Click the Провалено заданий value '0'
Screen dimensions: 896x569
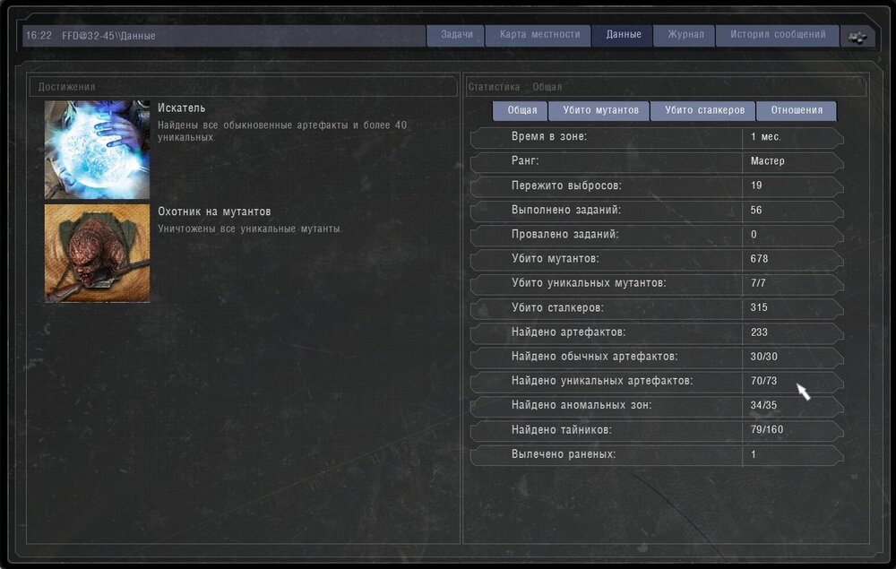pyautogui.click(x=754, y=235)
